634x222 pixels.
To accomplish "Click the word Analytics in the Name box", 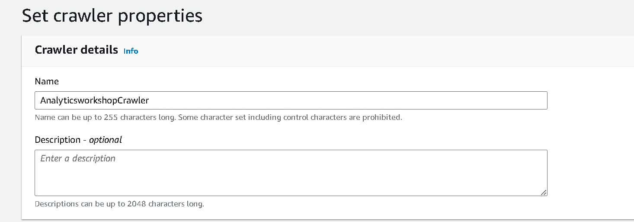I will 58,100.
